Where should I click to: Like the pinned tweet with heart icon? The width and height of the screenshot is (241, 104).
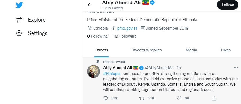179,98
